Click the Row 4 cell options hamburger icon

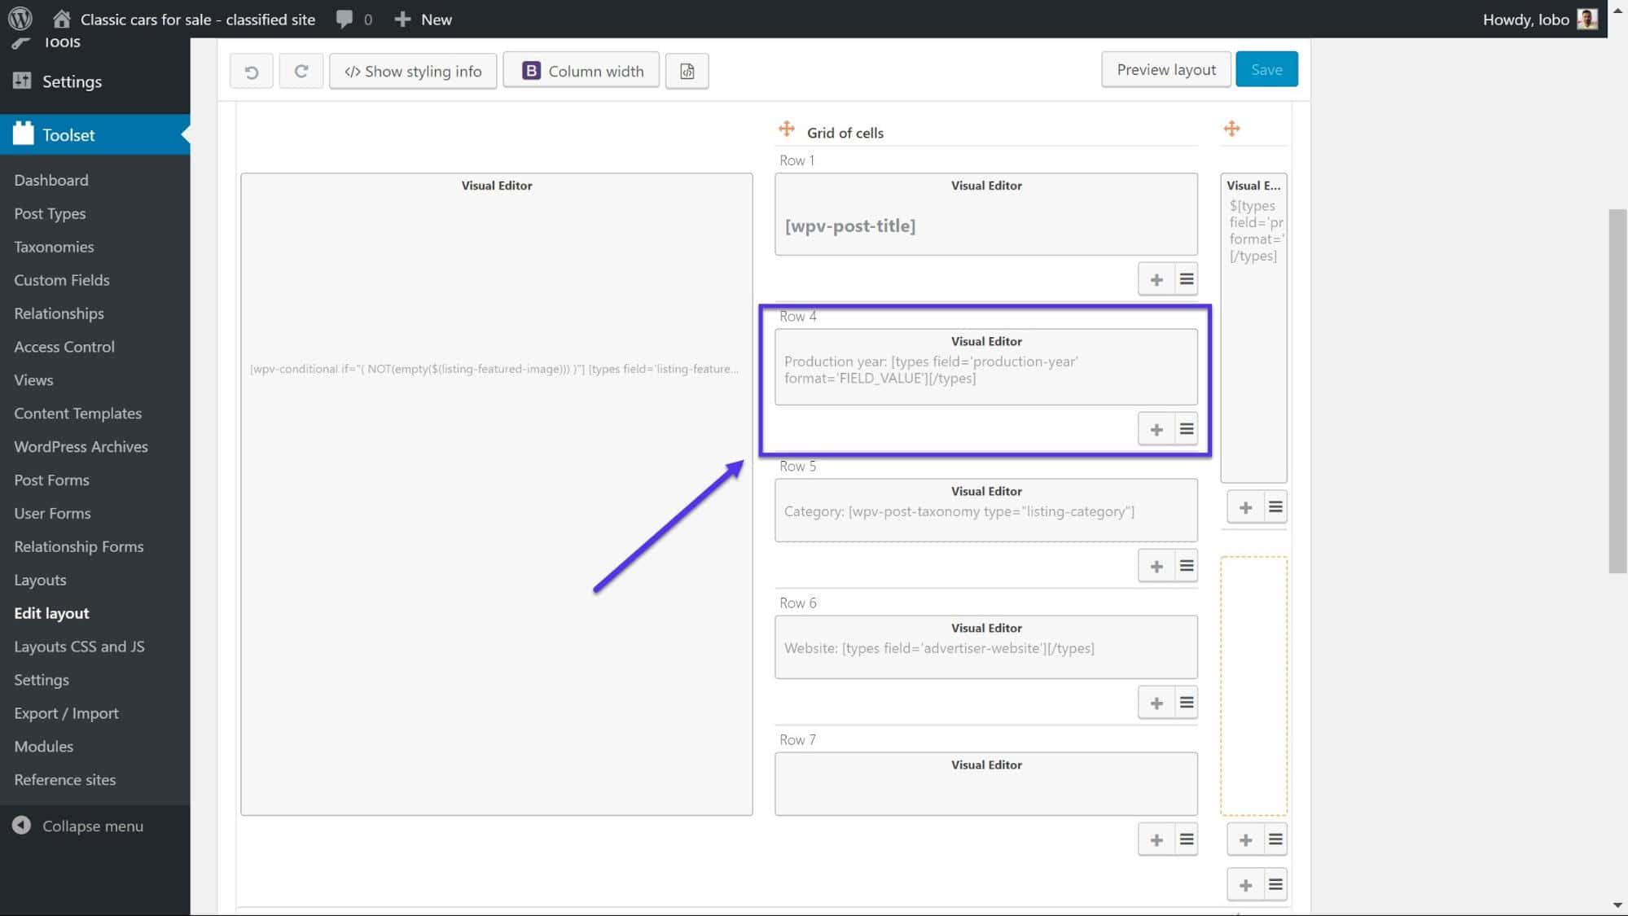[x=1185, y=428]
